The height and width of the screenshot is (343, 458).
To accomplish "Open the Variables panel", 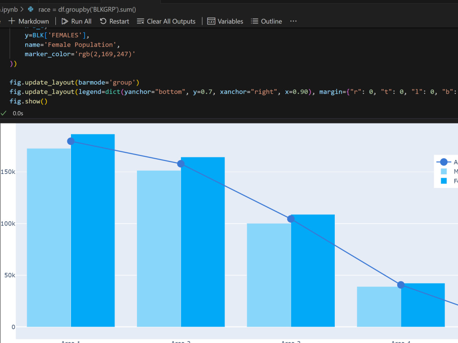I will click(x=225, y=21).
